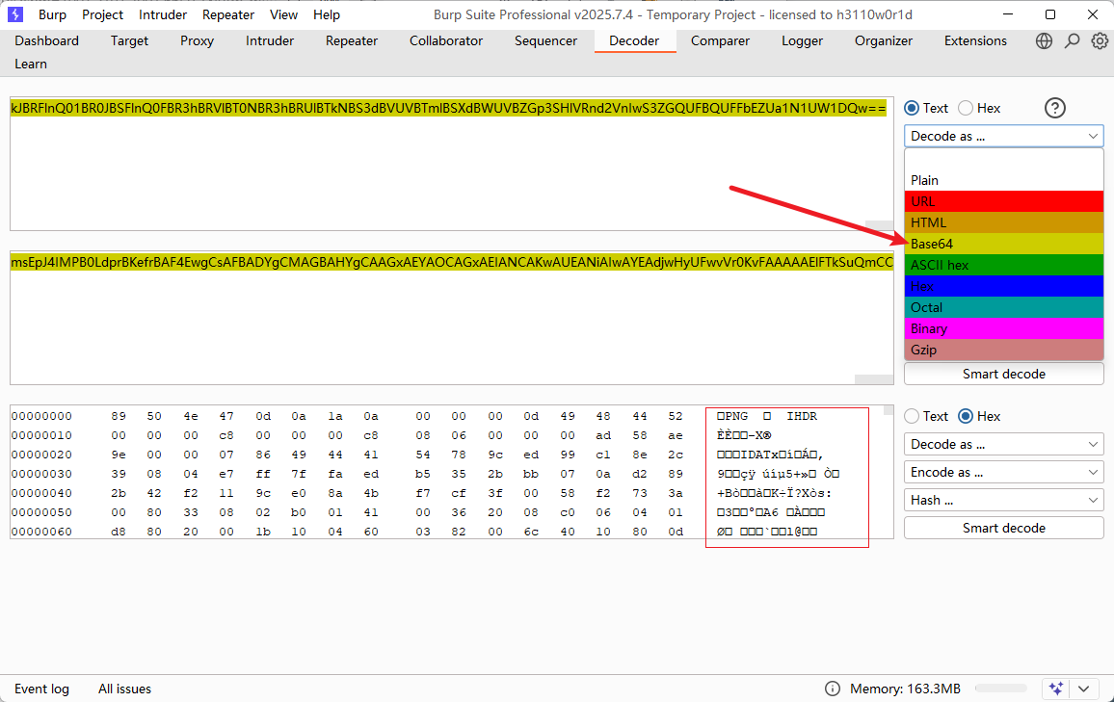The image size is (1114, 702).
Task: Choose Hex from decode list
Action: (1004, 286)
